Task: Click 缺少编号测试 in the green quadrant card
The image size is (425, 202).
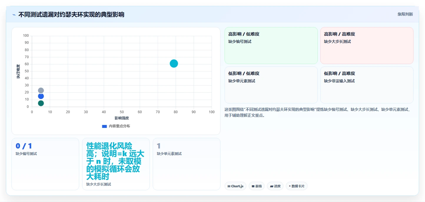Action: (x=240, y=41)
